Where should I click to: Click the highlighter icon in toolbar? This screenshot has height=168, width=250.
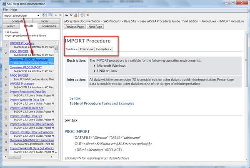pyautogui.click(x=71, y=15)
